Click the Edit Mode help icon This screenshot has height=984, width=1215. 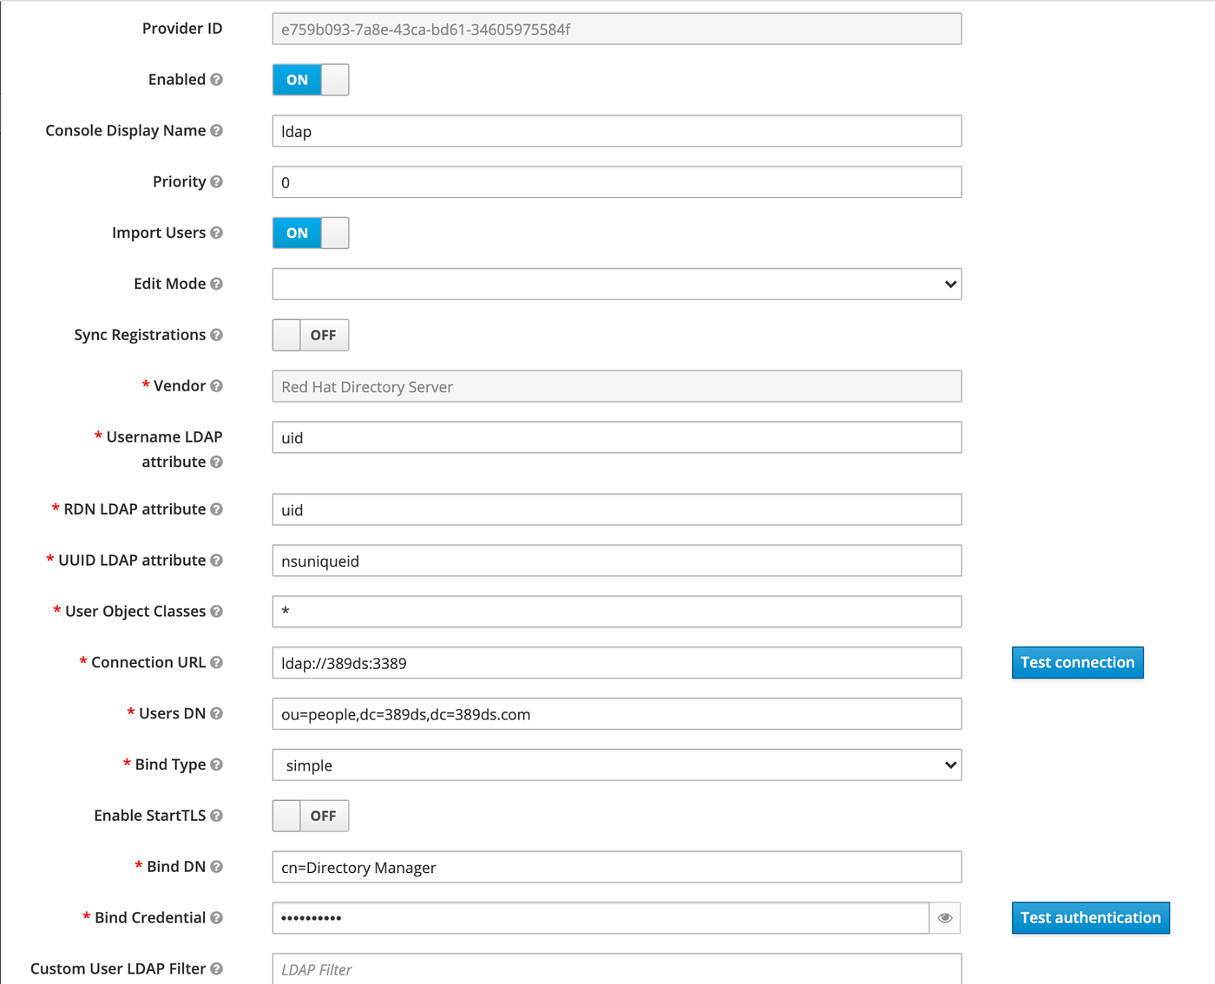pyautogui.click(x=217, y=284)
